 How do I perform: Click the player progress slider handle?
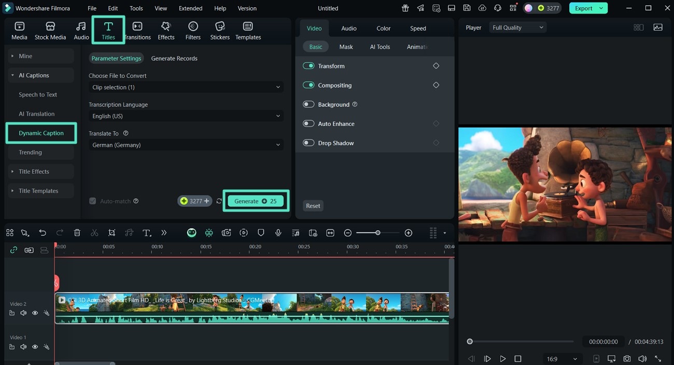[470, 342]
